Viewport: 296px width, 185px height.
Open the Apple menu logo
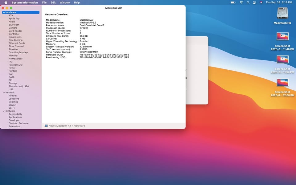tap(6, 2)
